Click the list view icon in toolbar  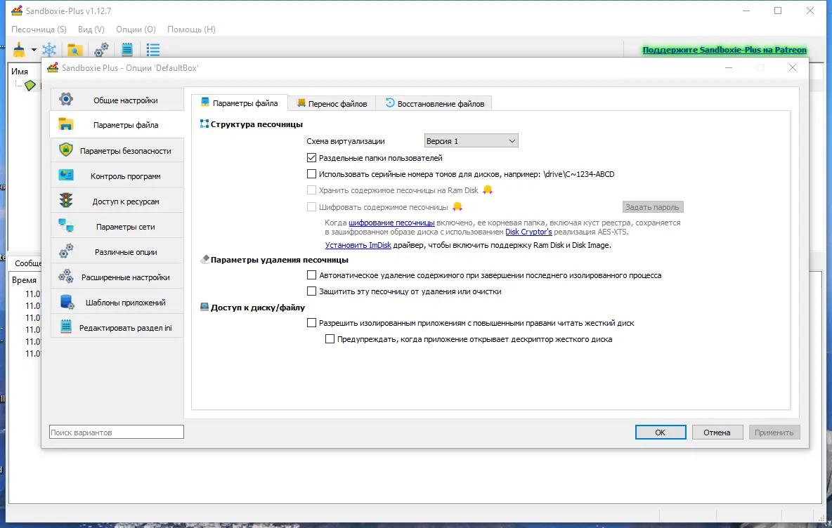click(152, 50)
